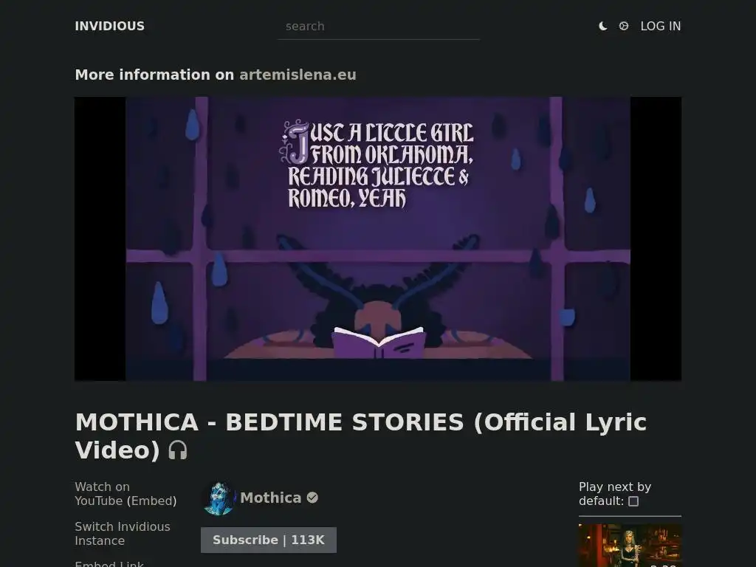Screen dimensions: 756x567
Task: Open preferences gear icon
Action: (623, 26)
